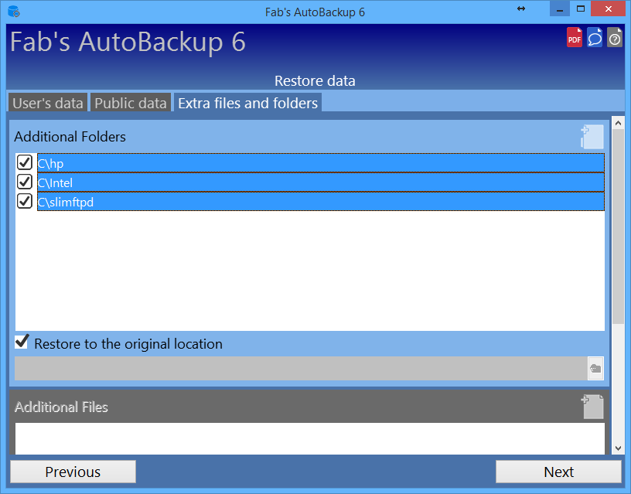The height and width of the screenshot is (494, 631).
Task: Click the Previous button
Action: tap(73, 472)
